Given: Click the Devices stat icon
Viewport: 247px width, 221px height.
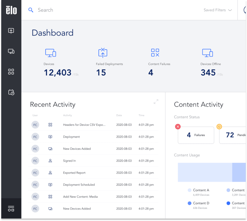Looking at the screenshot, I should [x=51, y=53].
